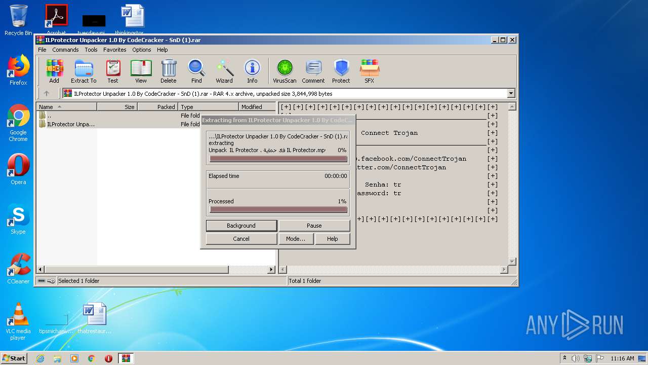
Task: Click the Delete trash icon
Action: (x=169, y=71)
